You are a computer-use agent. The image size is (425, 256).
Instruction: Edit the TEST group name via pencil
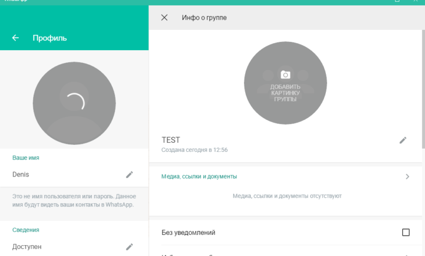click(403, 140)
